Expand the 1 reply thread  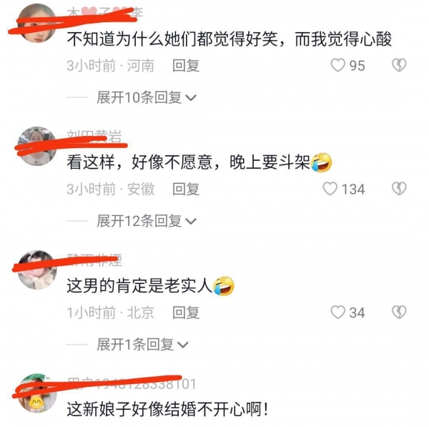[142, 344]
